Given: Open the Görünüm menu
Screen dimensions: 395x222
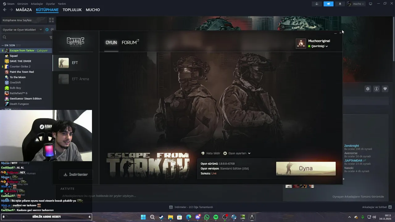Looking at the screenshot, I should click(x=23, y=4).
